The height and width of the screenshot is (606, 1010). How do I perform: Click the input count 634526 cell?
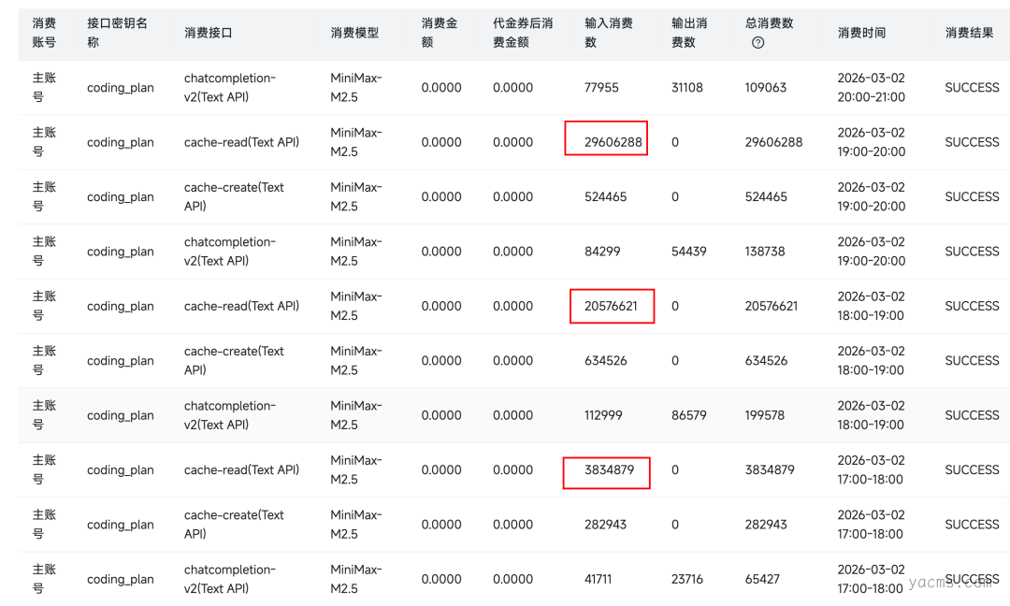pos(605,361)
